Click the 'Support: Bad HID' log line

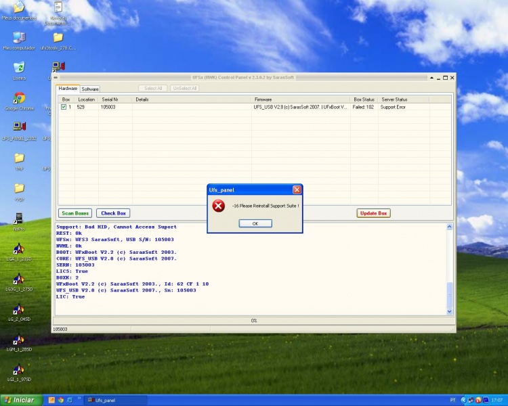[x=117, y=227]
